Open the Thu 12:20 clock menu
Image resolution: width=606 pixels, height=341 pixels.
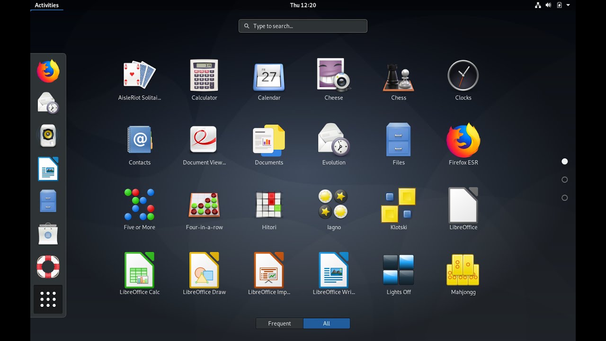(x=303, y=5)
